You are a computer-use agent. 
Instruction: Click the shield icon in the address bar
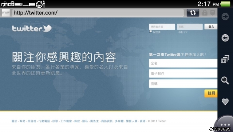[x=213, y=13]
